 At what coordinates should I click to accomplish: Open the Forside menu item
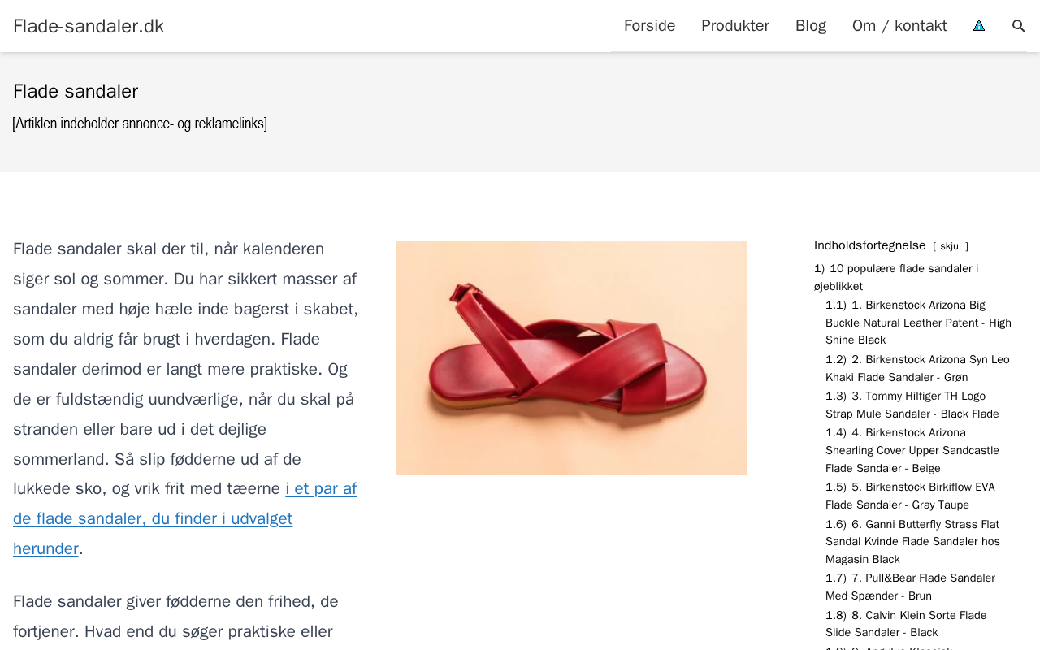click(x=649, y=26)
